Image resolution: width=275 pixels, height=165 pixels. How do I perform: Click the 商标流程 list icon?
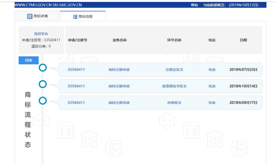[x=75, y=17]
